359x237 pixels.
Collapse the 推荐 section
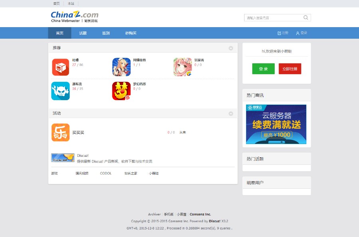pyautogui.click(x=231, y=48)
